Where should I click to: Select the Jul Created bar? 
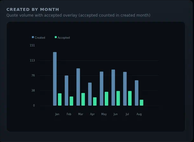tap(125, 89)
